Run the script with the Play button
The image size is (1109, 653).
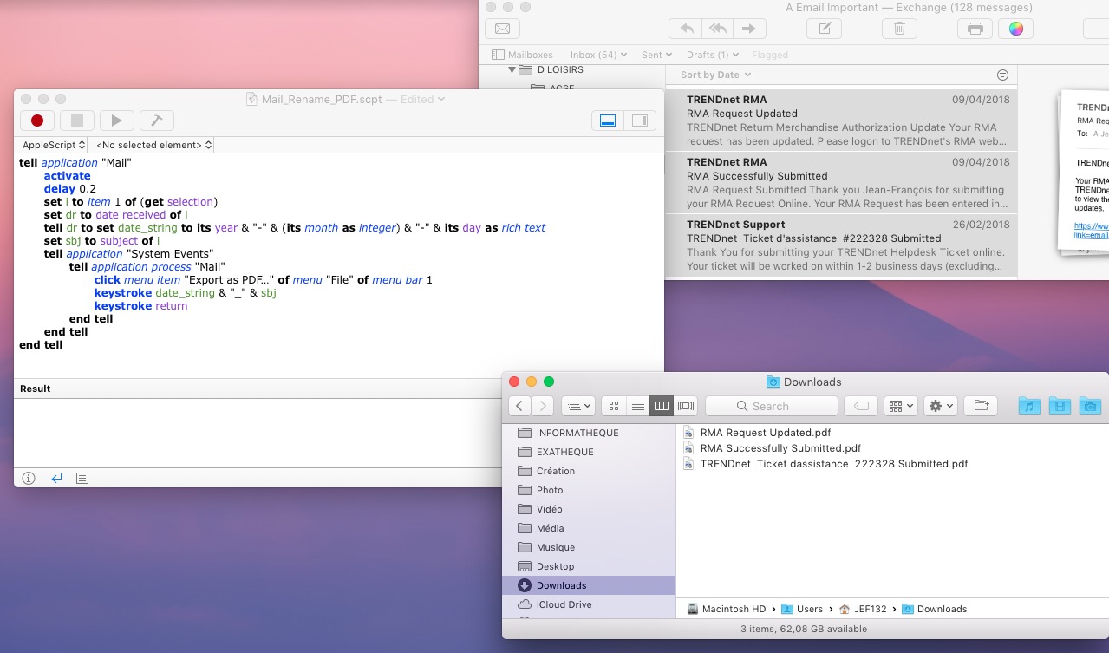point(116,121)
